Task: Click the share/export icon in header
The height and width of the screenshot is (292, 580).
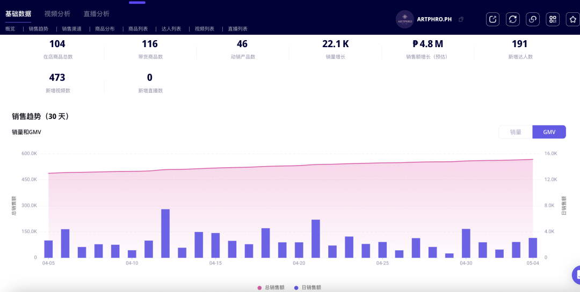Action: pos(492,19)
